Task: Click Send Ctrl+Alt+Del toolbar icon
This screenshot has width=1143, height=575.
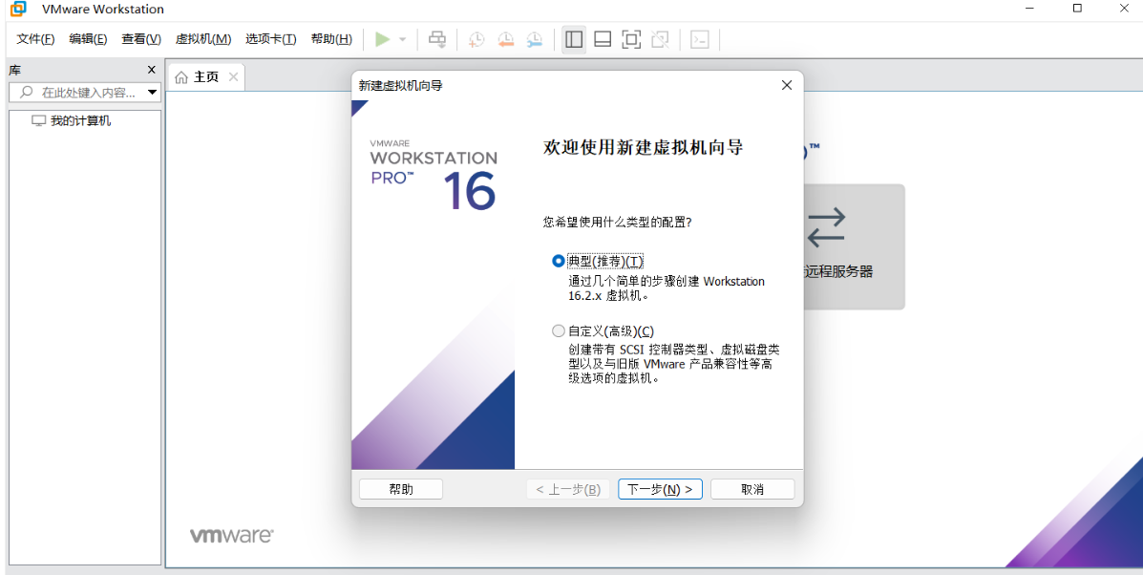Action: coord(437,39)
